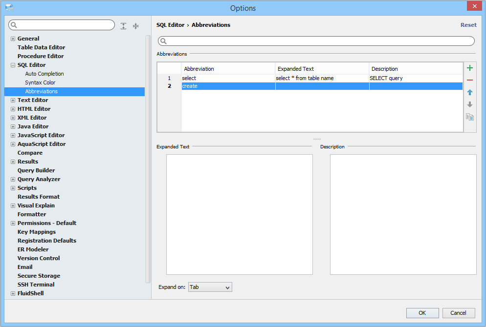Expand the Permissions - Default tree node
The height and width of the screenshot is (327, 486).
(x=13, y=224)
